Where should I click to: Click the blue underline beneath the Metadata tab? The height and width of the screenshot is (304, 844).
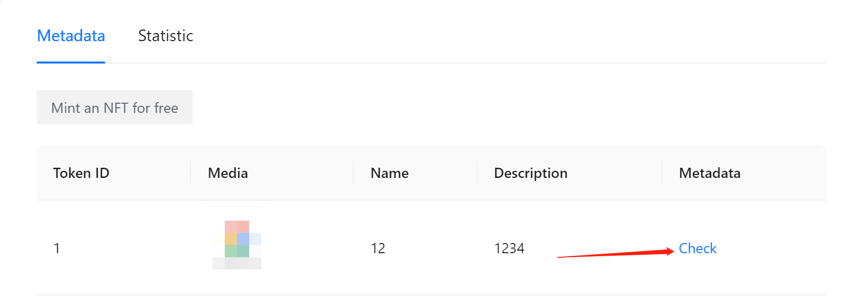coord(71,63)
